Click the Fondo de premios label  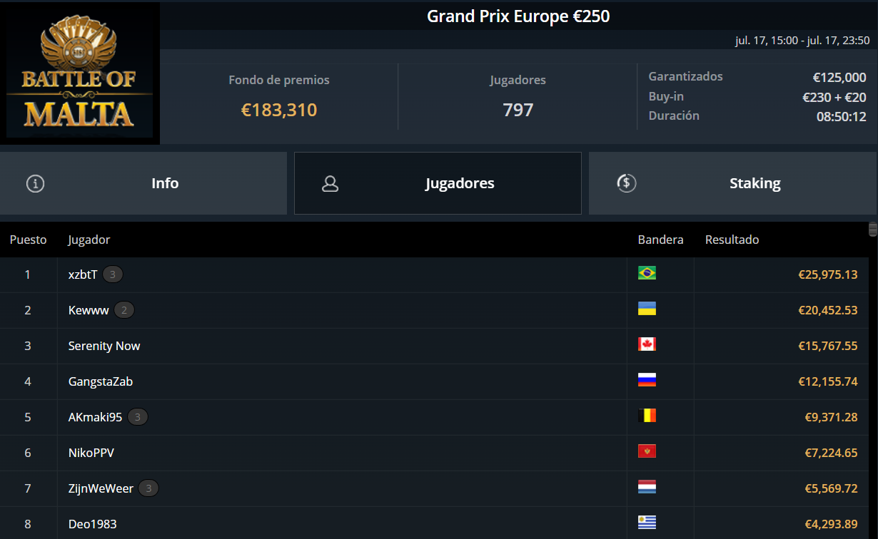[279, 80]
